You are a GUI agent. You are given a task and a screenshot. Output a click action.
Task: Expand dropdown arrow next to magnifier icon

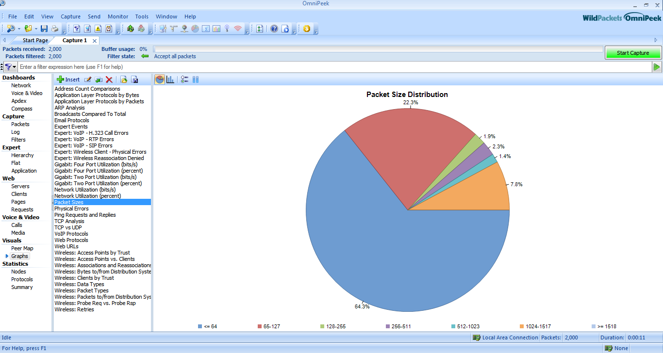click(x=19, y=29)
